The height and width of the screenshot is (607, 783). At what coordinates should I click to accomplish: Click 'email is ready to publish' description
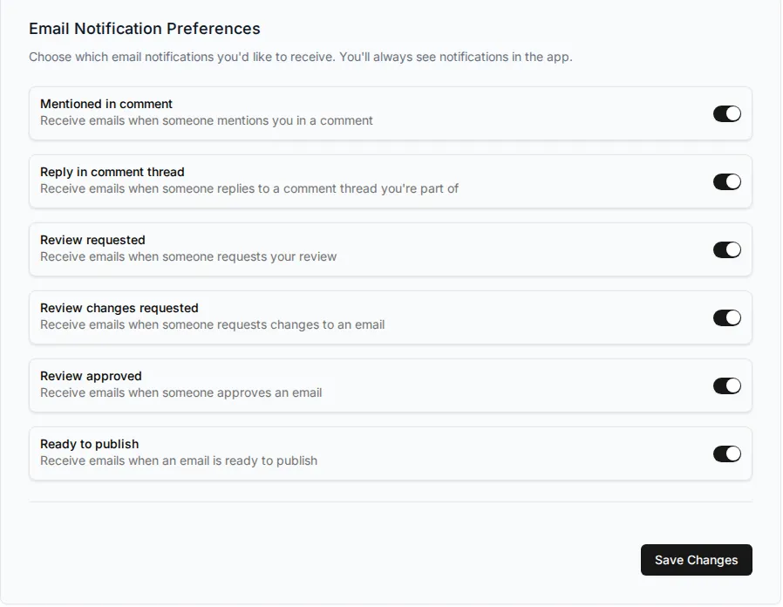[179, 460]
